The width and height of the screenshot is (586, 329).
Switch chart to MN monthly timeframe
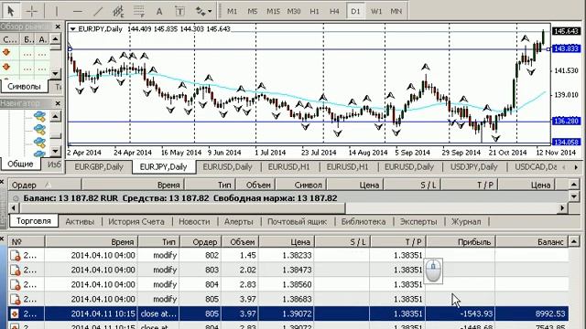point(396,11)
